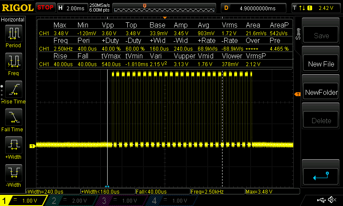Click the blue back arrow button
Image resolution: width=343 pixels, height=206 pixels.
coord(321,176)
